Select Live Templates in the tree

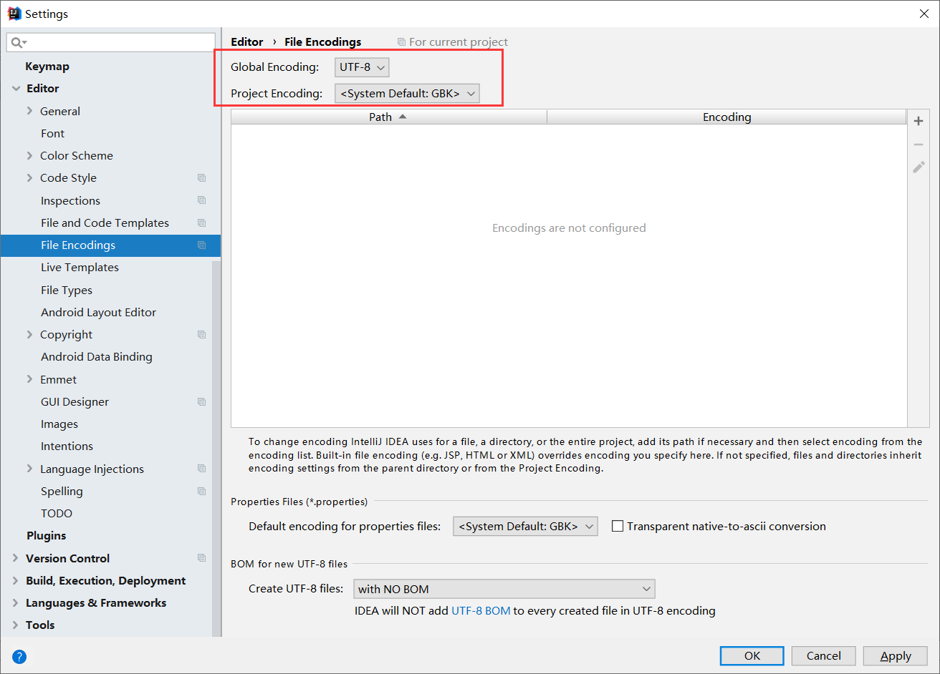click(x=80, y=268)
